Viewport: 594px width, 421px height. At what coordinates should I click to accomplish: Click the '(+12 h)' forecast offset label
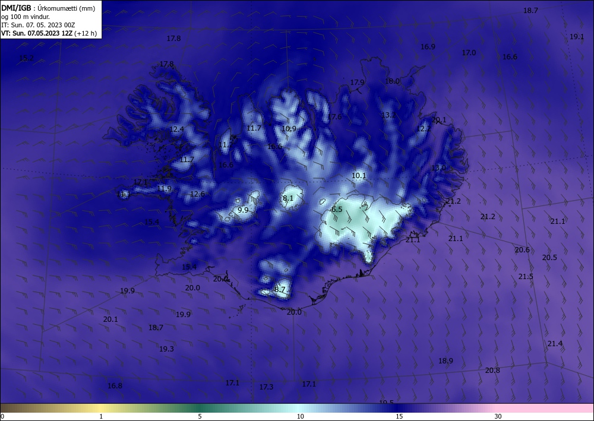(x=86, y=33)
